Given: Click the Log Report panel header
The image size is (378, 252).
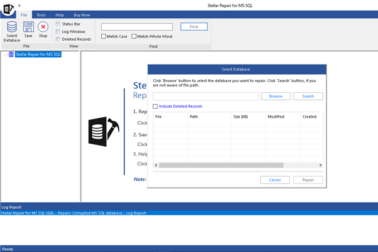Looking at the screenshot, I should tap(189, 207).
